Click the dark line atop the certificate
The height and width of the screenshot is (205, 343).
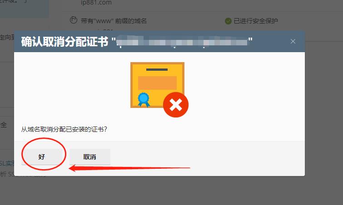(157, 70)
